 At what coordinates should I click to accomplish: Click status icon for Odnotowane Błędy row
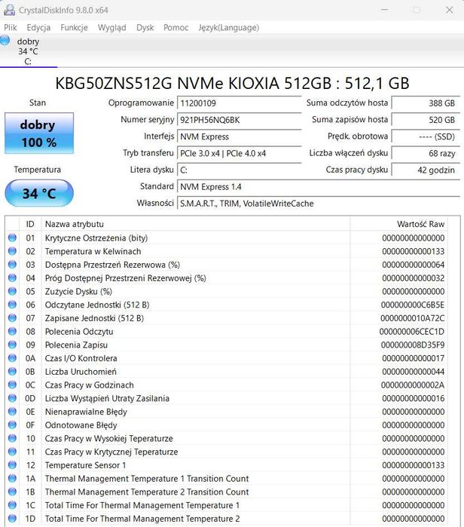tap(12, 424)
